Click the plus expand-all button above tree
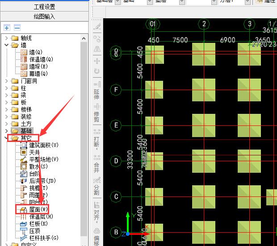This screenshot has height=246, width=277. pos(7,28)
